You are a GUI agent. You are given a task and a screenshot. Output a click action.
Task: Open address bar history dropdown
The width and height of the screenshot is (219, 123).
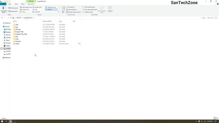[x=202, y=18]
